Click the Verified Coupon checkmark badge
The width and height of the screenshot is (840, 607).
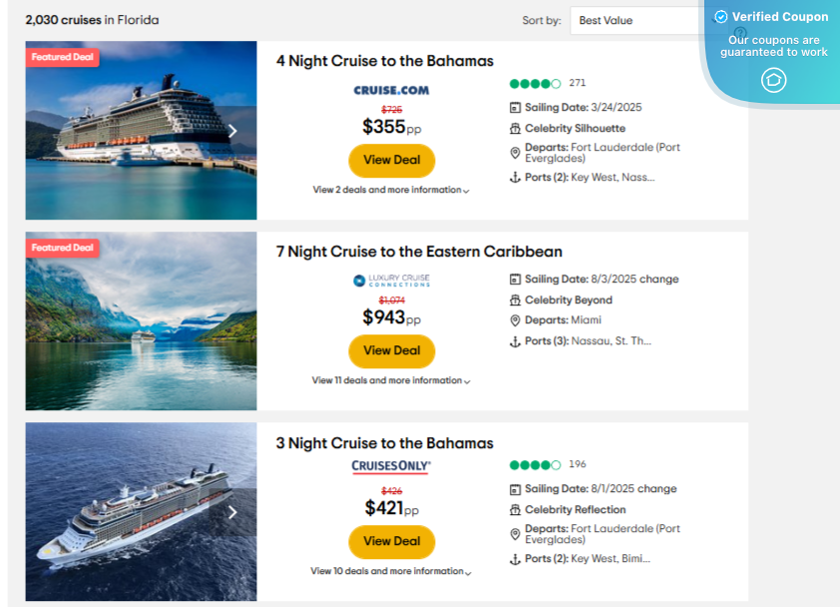[x=720, y=16]
